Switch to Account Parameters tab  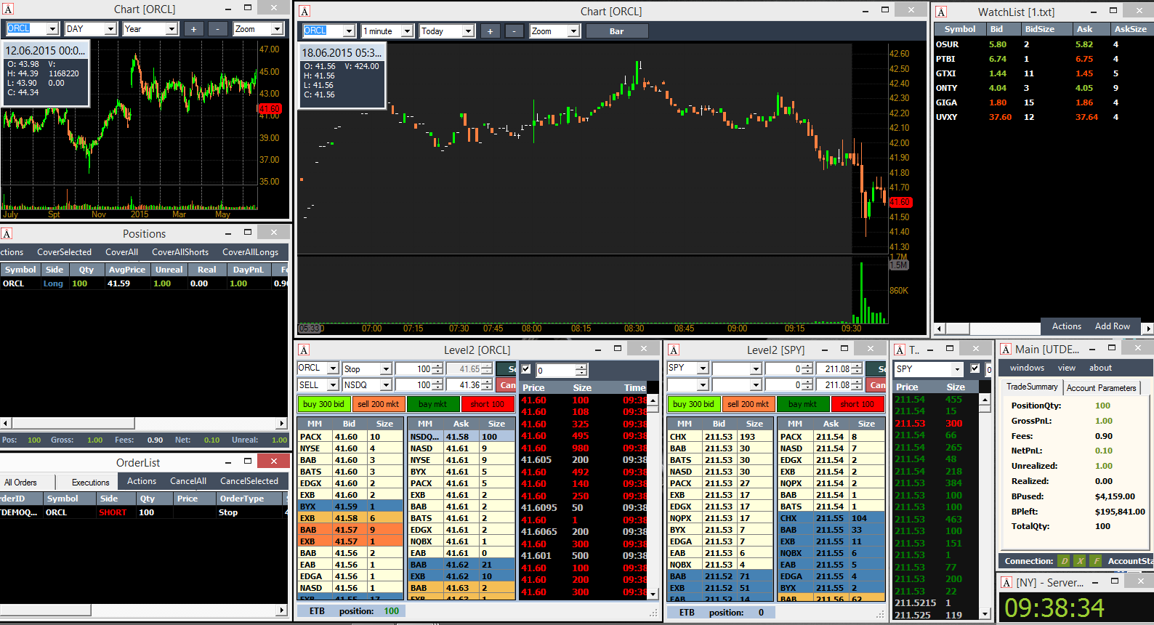[x=1101, y=388]
